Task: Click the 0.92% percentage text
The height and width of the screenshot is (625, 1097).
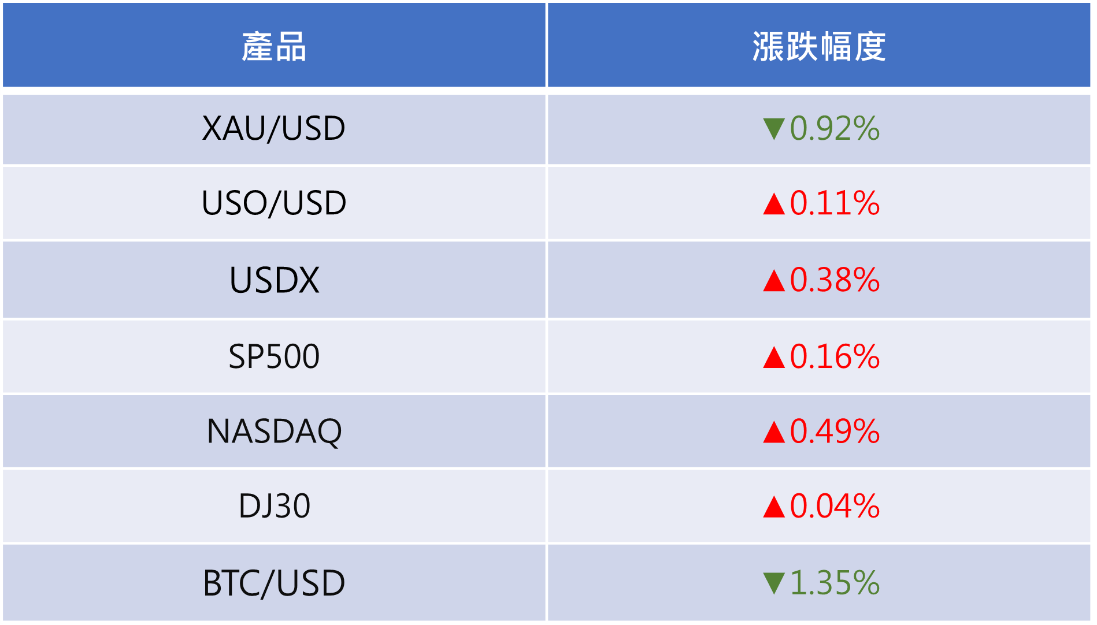Action: point(835,128)
